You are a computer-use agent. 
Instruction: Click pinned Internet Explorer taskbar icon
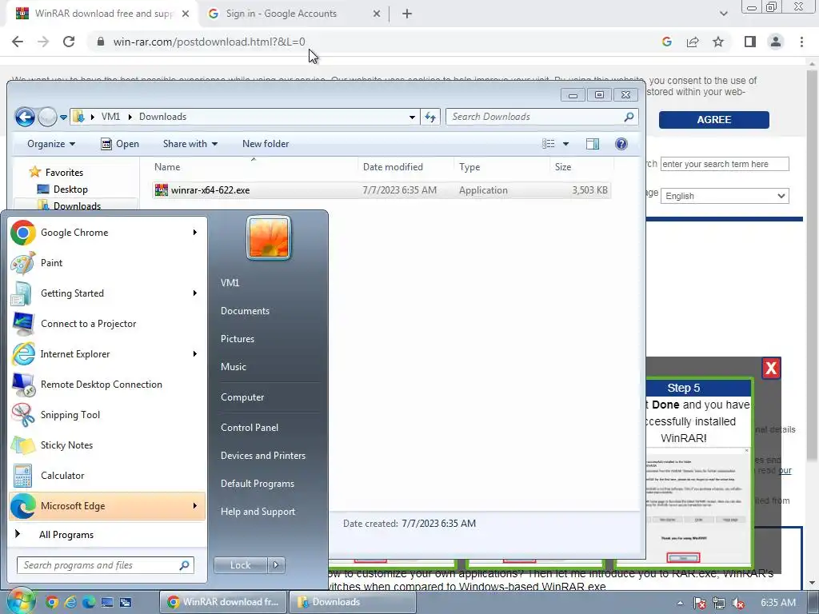click(x=70, y=602)
